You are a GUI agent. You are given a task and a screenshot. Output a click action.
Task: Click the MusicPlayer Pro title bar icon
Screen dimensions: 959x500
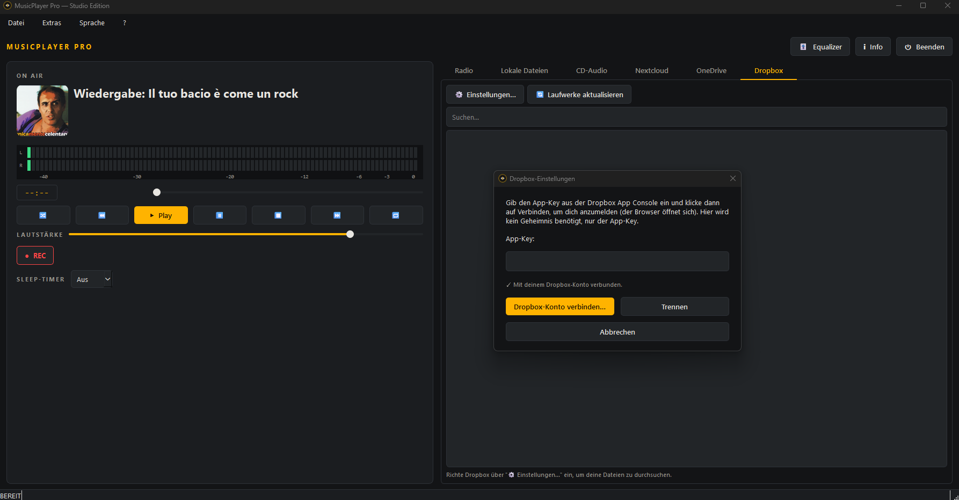(8, 6)
